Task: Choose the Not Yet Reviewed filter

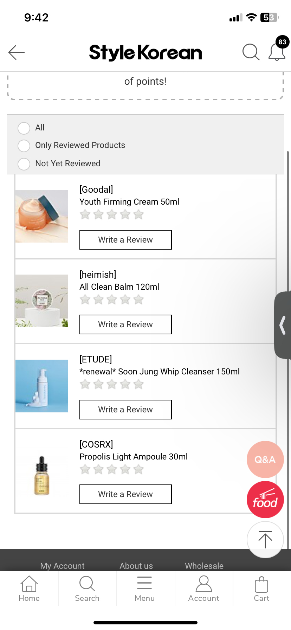Action: (x=24, y=164)
